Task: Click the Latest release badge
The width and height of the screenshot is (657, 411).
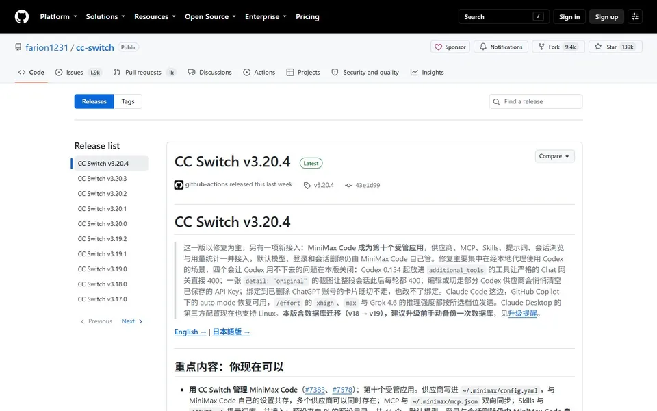Action: [311, 163]
